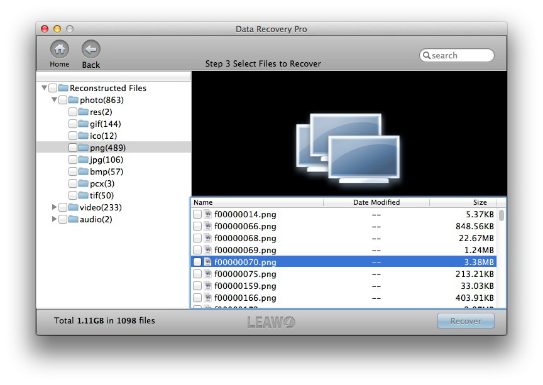543x385 pixels.
Task: Click the Recover button
Action: [x=466, y=321]
